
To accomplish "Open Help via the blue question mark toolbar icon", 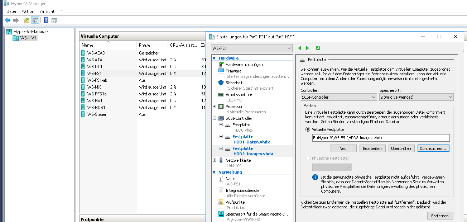I will coord(46,20).
